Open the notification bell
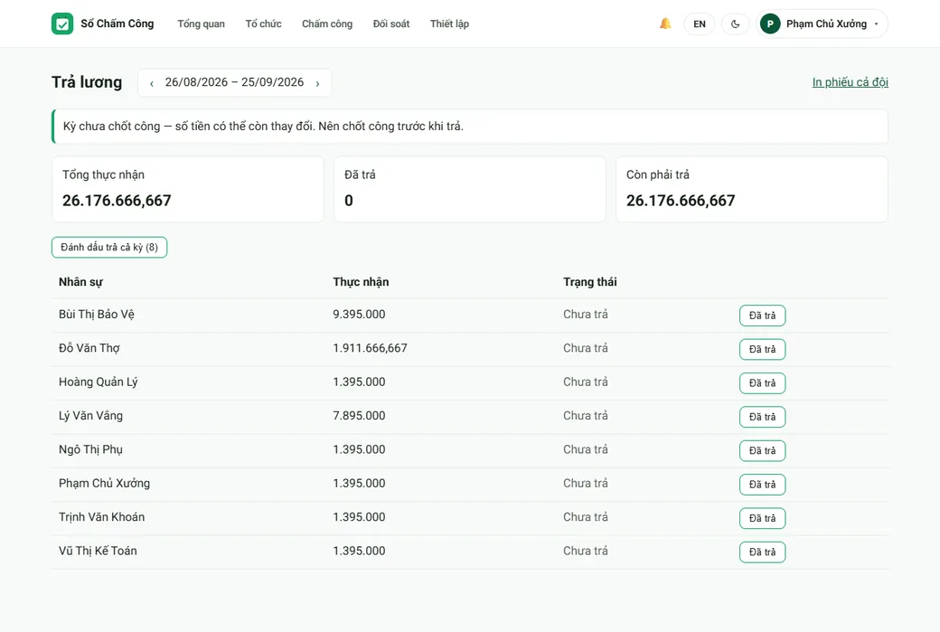 pyautogui.click(x=665, y=24)
